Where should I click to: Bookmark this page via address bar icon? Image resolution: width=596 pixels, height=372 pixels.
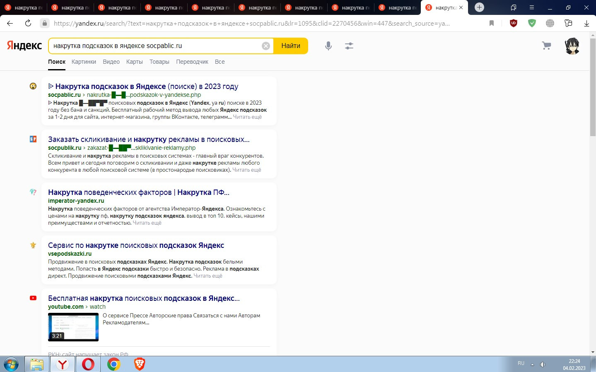492,23
